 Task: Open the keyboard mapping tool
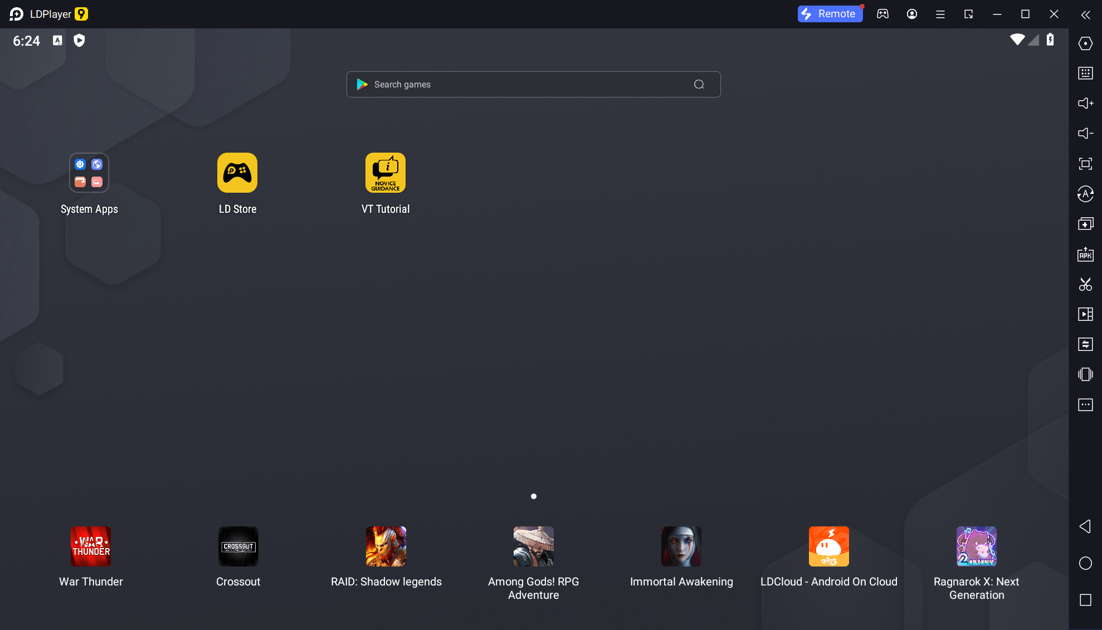pos(1086,73)
